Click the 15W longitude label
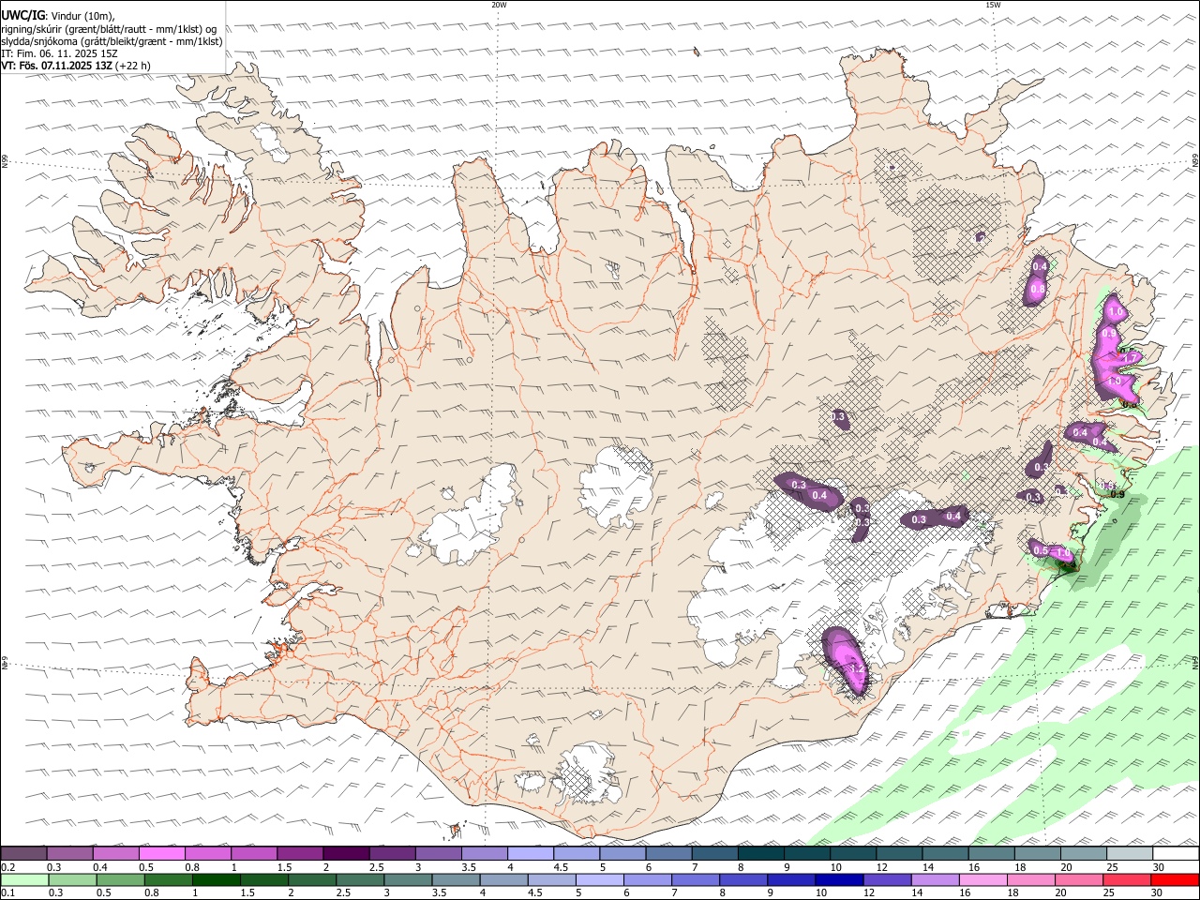Screen dimensions: 1200x900 click(993, 5)
